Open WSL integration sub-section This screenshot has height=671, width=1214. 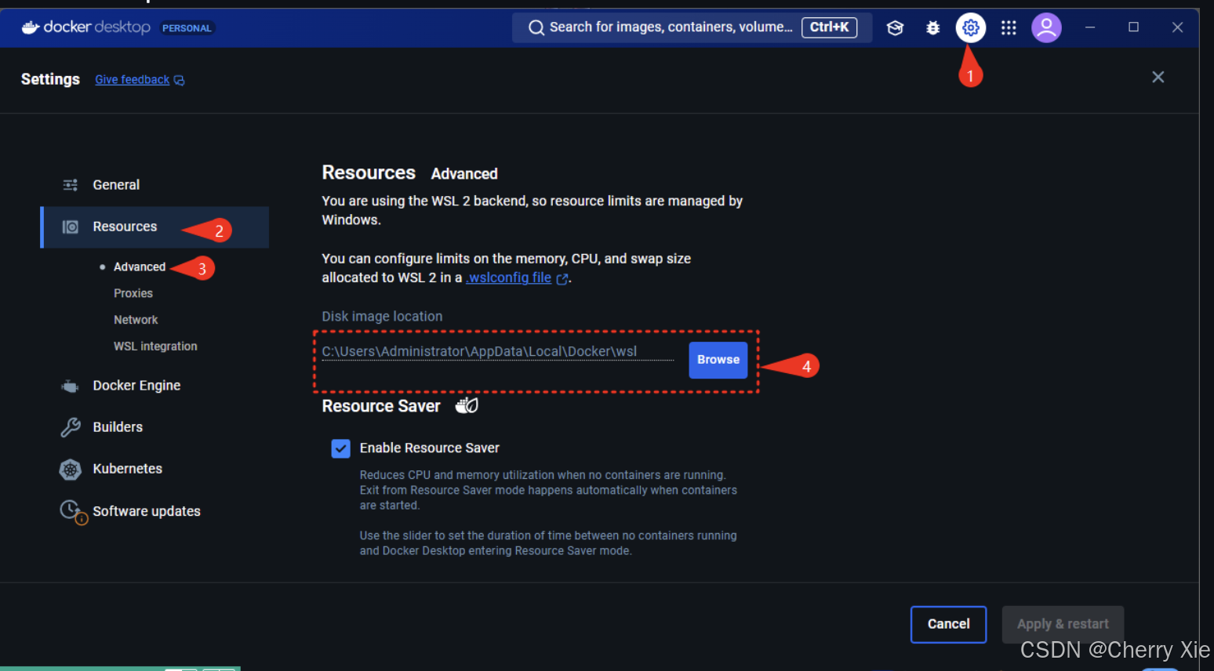click(155, 346)
